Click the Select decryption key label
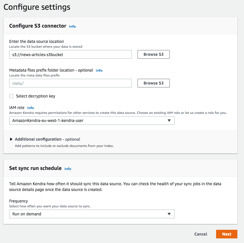This screenshot has height=243, width=244. click(x=35, y=96)
